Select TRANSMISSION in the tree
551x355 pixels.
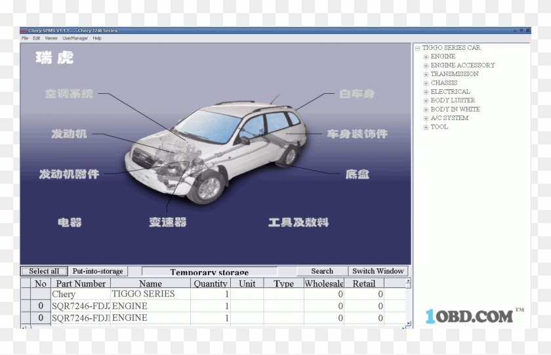click(x=455, y=73)
